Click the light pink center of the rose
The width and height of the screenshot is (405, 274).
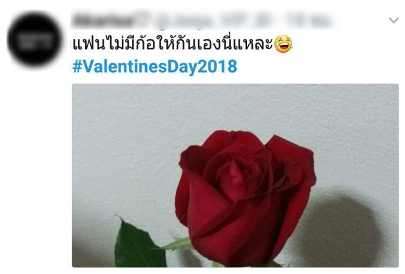236,173
